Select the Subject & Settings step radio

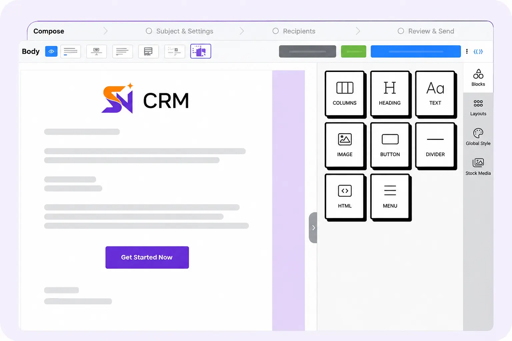(x=149, y=31)
